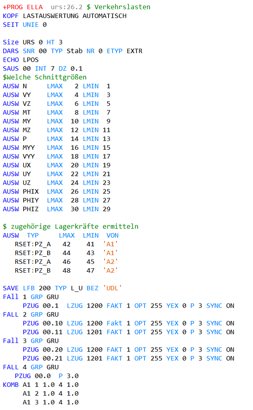
Task: Click the word Stab in DARS line
Action: pos(74,51)
